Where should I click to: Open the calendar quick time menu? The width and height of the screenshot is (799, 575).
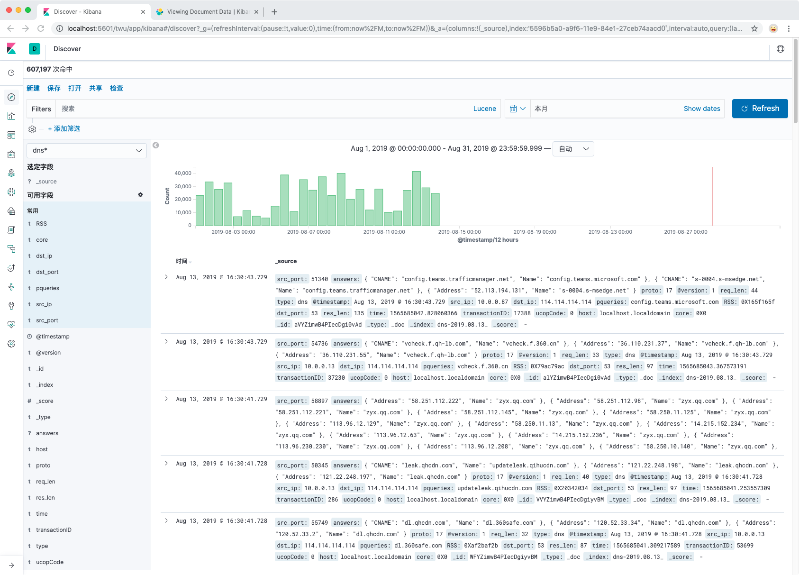coord(518,109)
